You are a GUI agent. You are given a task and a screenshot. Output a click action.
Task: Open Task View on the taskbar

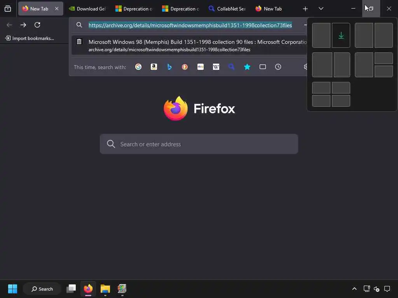(71, 289)
